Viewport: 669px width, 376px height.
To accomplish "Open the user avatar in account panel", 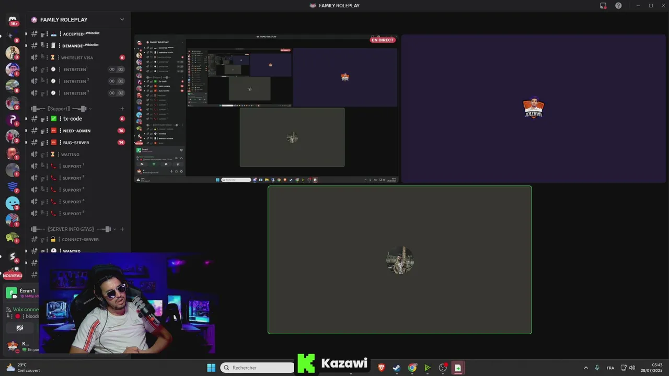I will (x=13, y=346).
